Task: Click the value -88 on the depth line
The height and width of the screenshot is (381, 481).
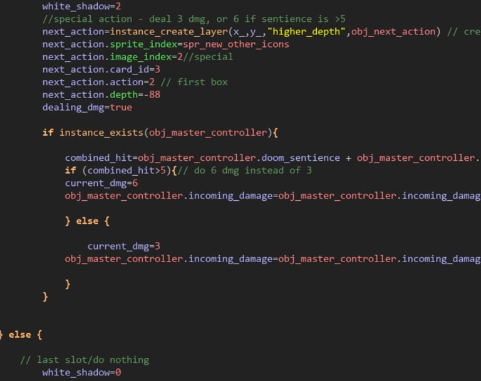Action: [x=152, y=94]
